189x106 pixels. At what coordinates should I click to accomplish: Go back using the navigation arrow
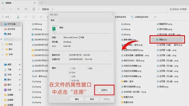[3, 9]
